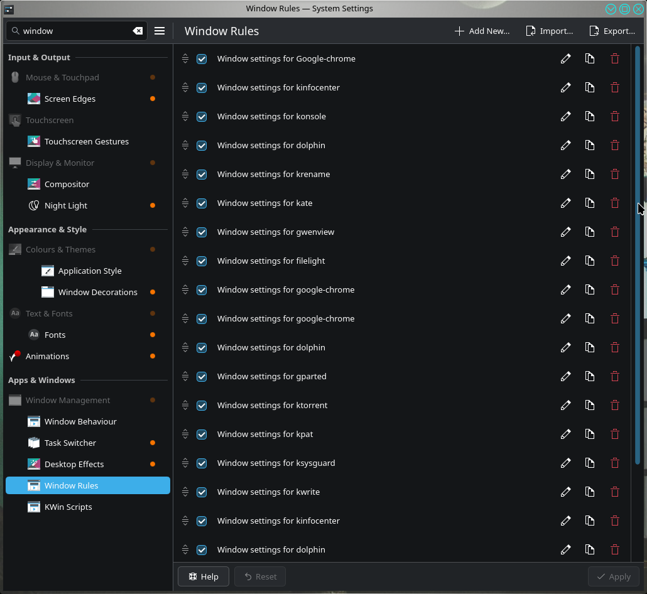647x594 pixels.
Task: Open Desktop Effects settings page
Action: (x=74, y=464)
